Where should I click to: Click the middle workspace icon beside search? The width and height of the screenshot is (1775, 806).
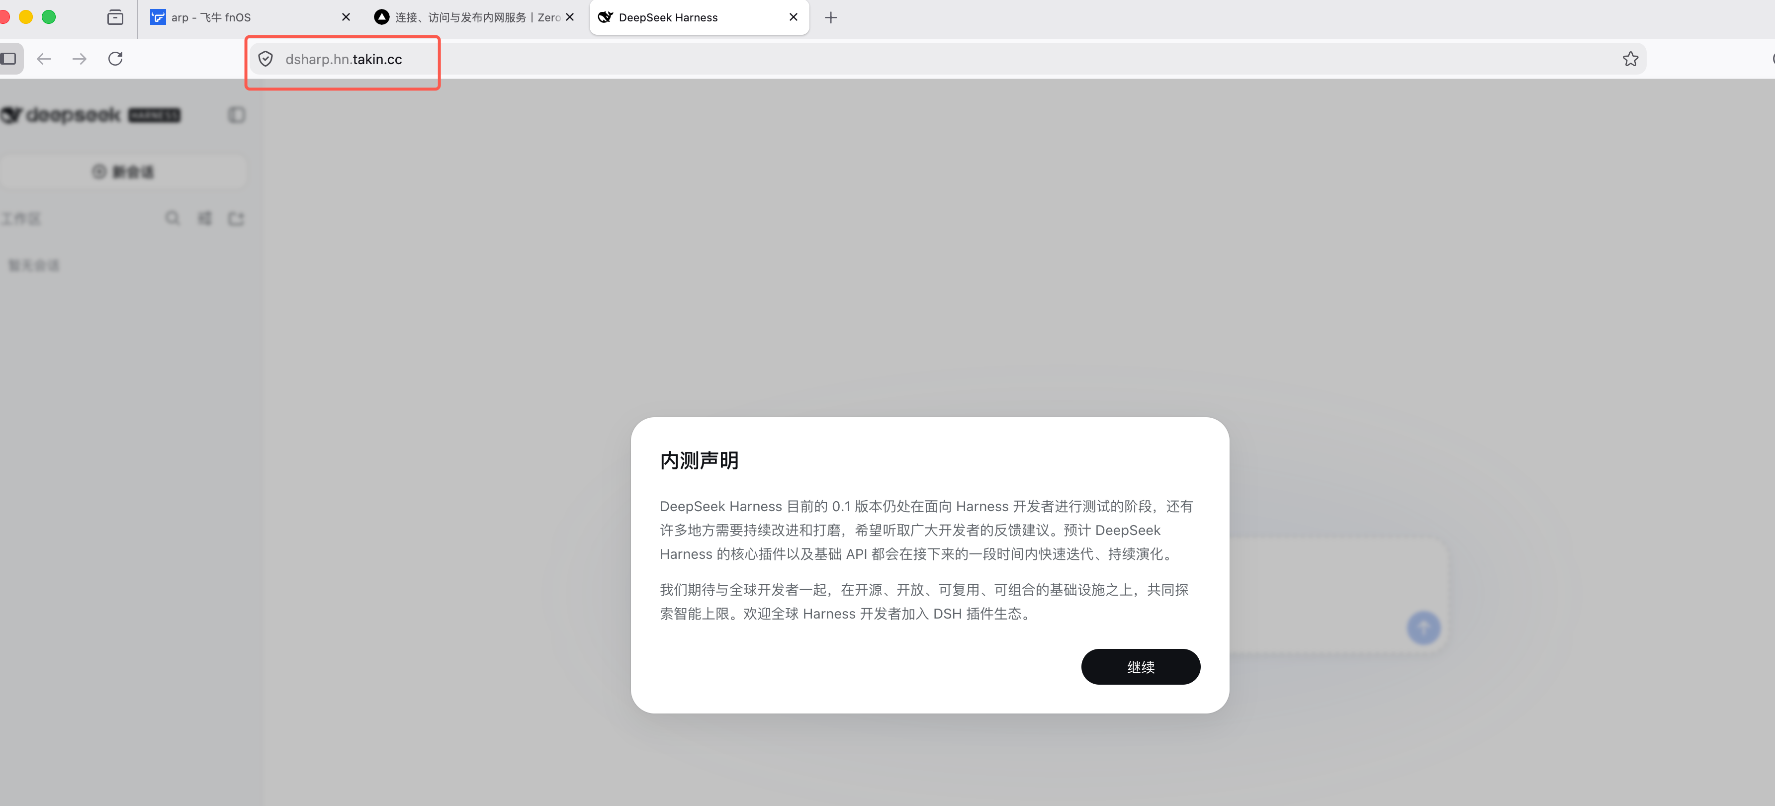(205, 218)
